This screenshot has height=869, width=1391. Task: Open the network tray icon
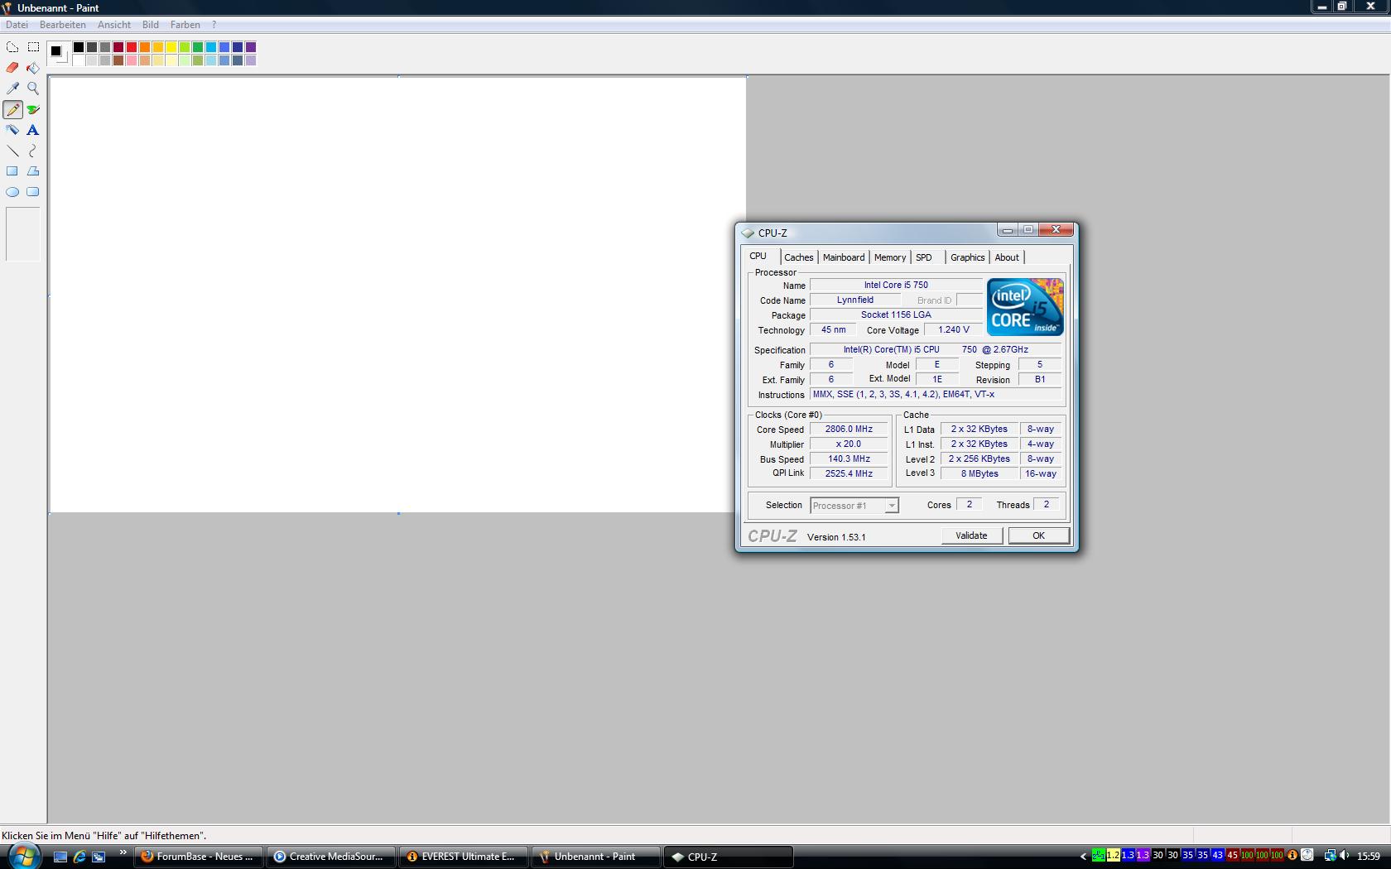point(1329,856)
